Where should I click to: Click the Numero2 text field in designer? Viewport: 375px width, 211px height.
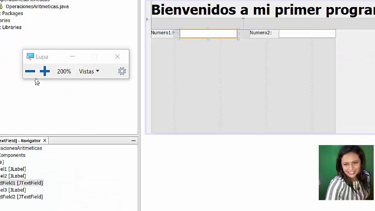[x=307, y=33]
